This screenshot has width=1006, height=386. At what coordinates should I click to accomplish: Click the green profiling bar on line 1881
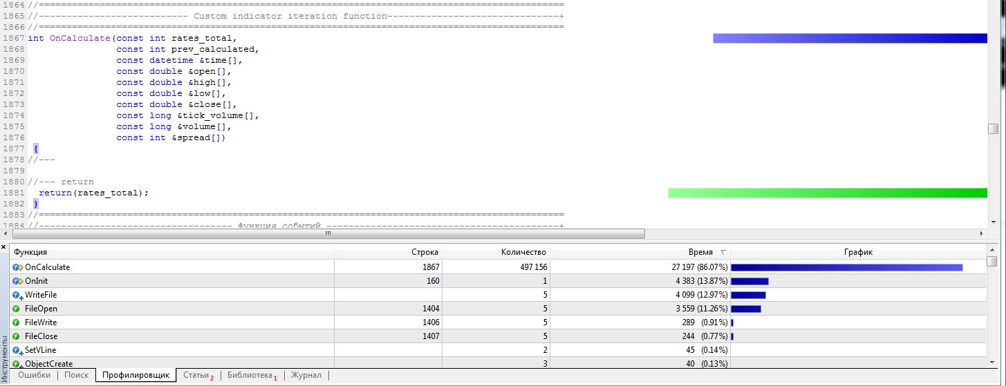[828, 193]
